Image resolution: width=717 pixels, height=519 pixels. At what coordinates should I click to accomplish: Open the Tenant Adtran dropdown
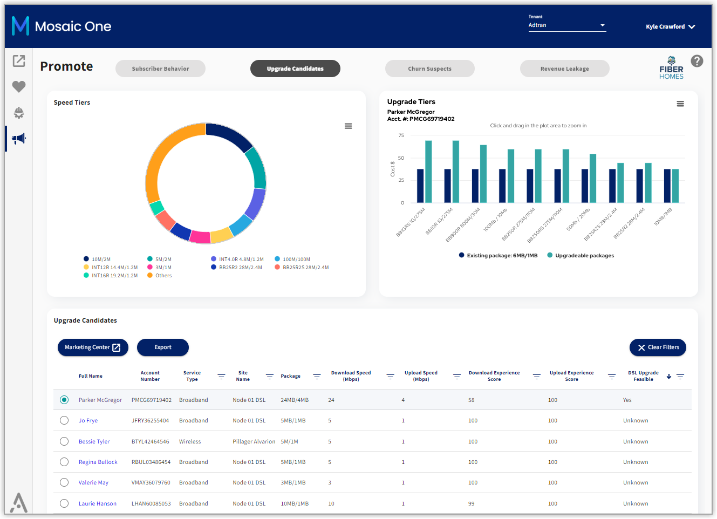point(567,25)
